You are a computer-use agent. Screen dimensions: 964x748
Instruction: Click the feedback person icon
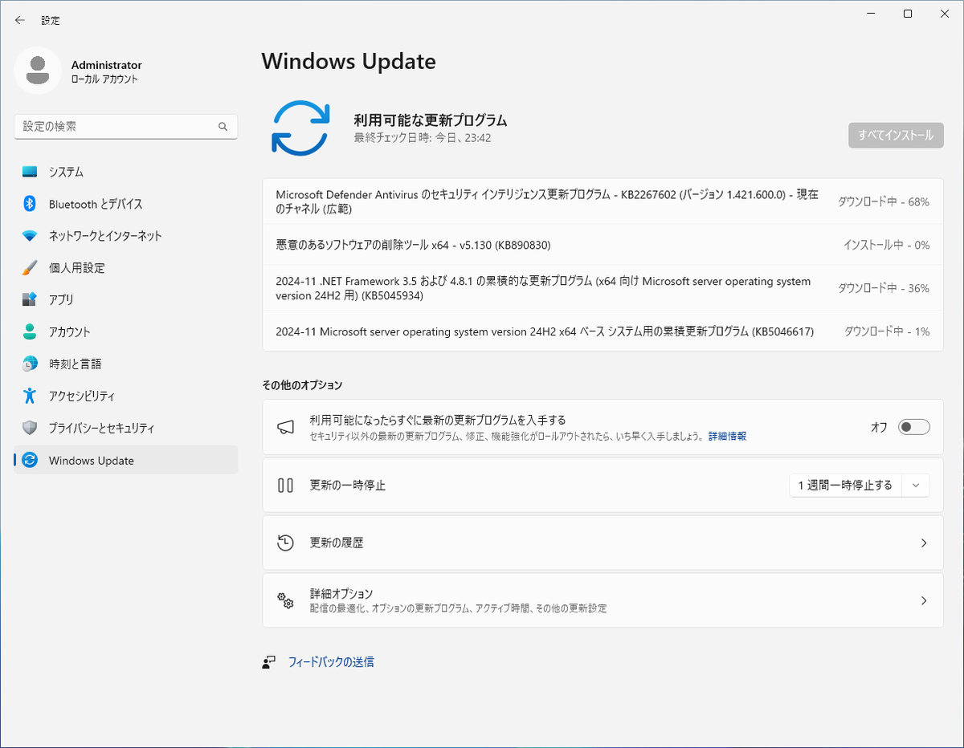[x=269, y=662]
